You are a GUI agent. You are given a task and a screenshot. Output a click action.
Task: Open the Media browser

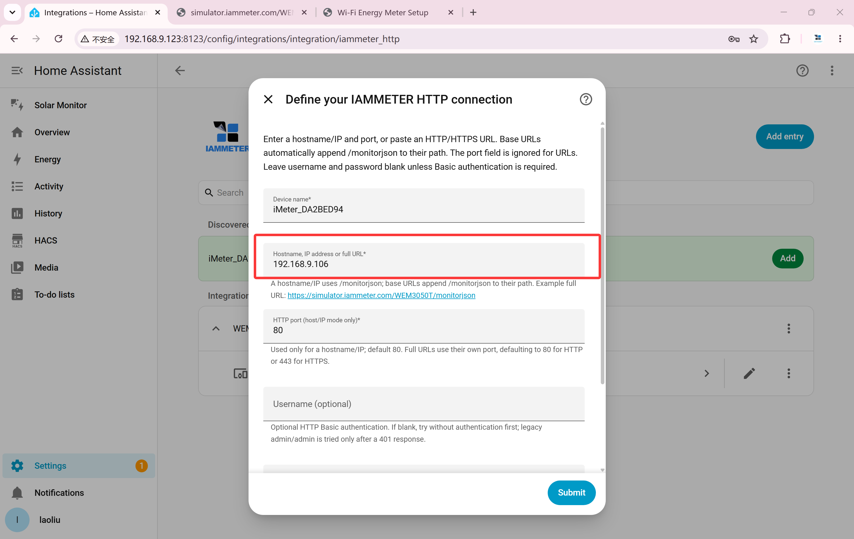pos(79,268)
